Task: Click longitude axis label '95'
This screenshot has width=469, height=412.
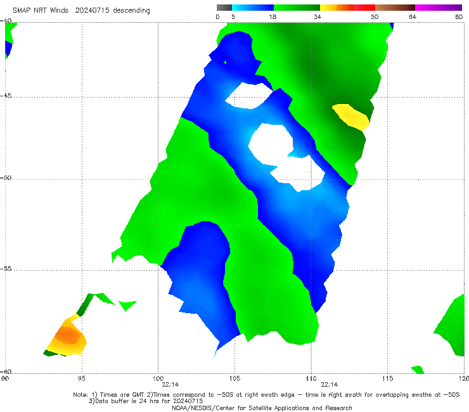Action: coord(81,378)
